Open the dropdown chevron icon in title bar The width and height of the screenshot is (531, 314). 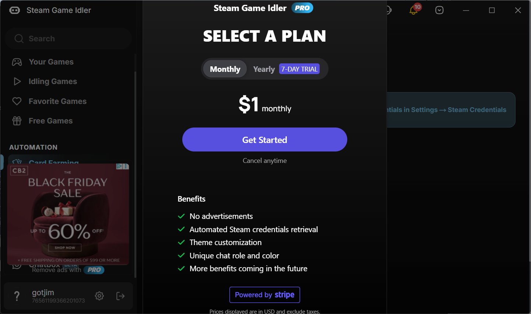coord(439,10)
